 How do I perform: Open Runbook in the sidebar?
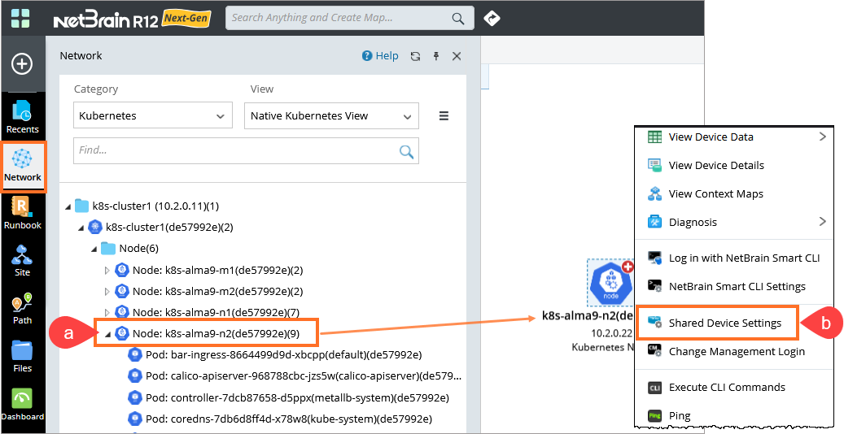click(23, 213)
